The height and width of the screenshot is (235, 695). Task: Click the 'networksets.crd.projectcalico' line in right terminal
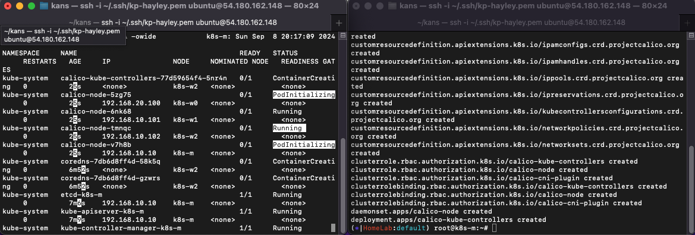point(515,145)
